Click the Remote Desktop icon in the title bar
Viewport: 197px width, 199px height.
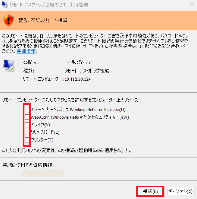coord(5,5)
